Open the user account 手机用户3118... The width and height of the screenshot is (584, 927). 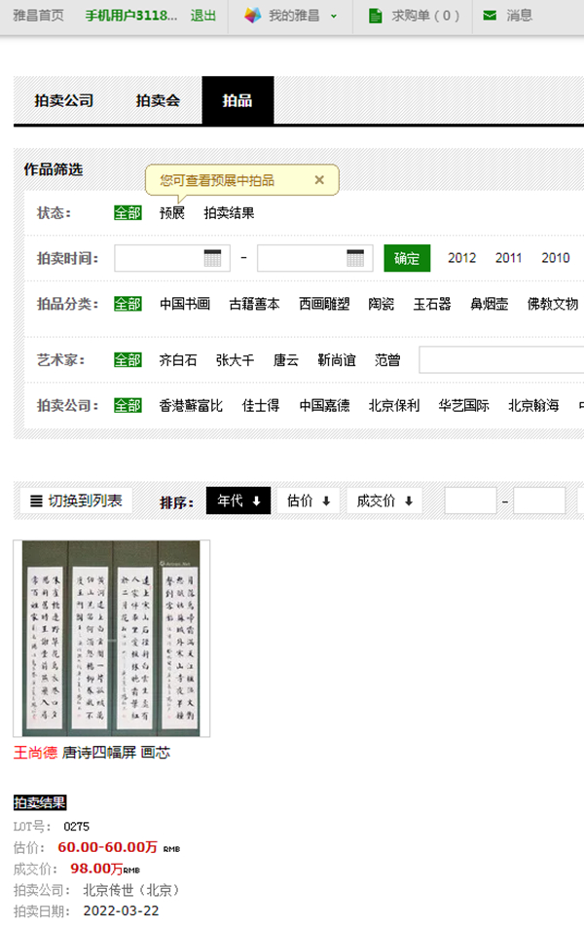click(x=131, y=16)
